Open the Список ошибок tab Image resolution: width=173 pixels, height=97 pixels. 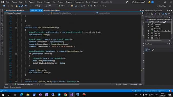click(16, 87)
